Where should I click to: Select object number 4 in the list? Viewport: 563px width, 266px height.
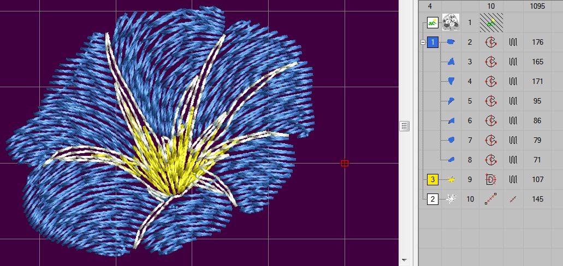pyautogui.click(x=470, y=81)
